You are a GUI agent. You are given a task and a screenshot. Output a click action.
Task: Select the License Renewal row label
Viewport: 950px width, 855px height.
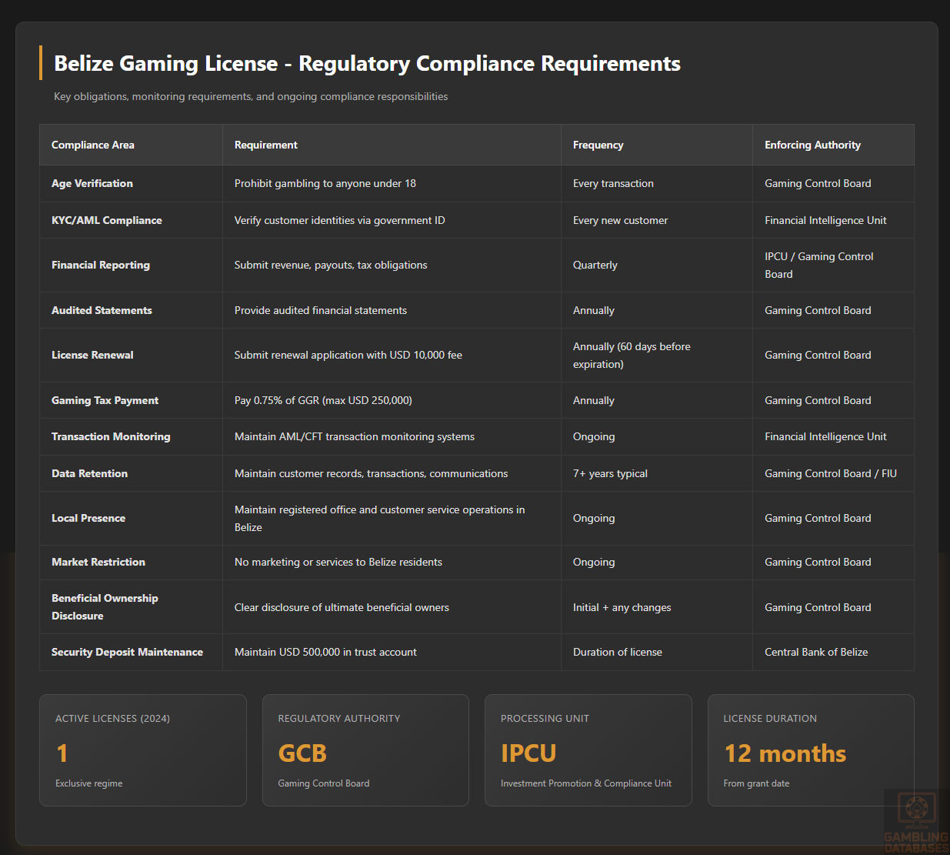(x=92, y=355)
